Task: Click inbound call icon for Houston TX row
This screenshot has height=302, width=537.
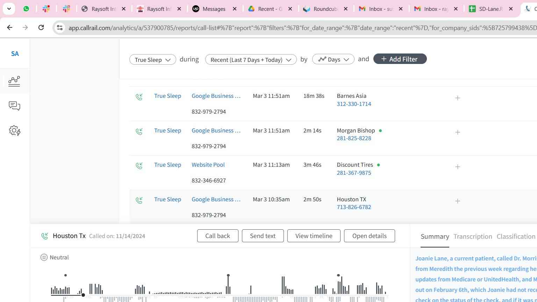Action: pos(139,200)
